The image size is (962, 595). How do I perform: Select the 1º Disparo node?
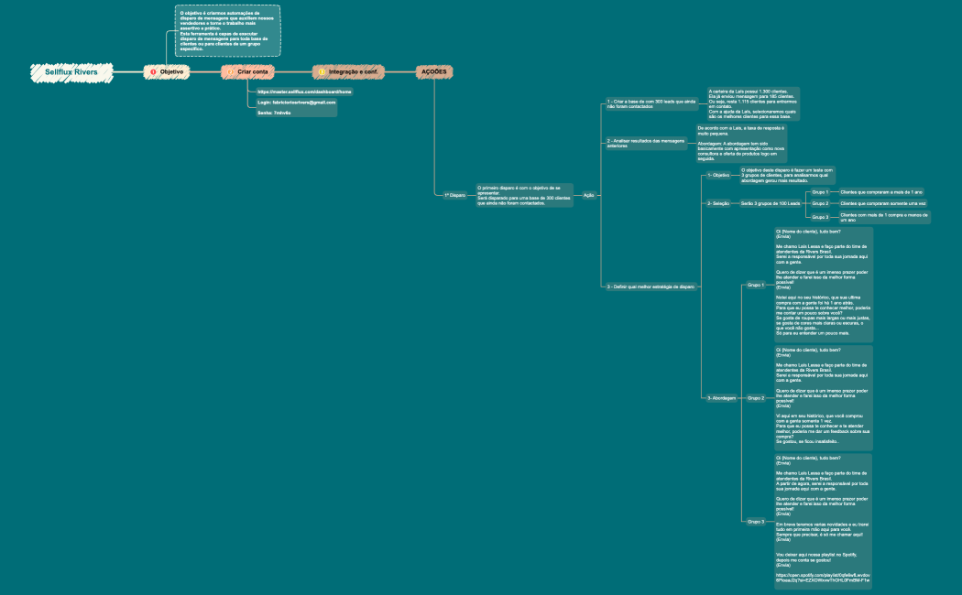point(454,195)
